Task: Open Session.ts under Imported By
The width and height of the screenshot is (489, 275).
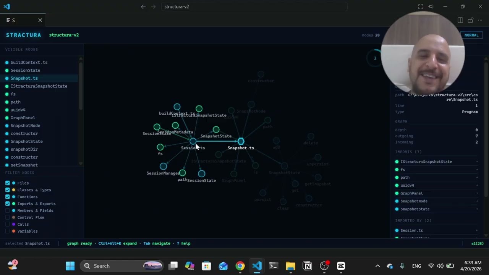Action: 437,230
